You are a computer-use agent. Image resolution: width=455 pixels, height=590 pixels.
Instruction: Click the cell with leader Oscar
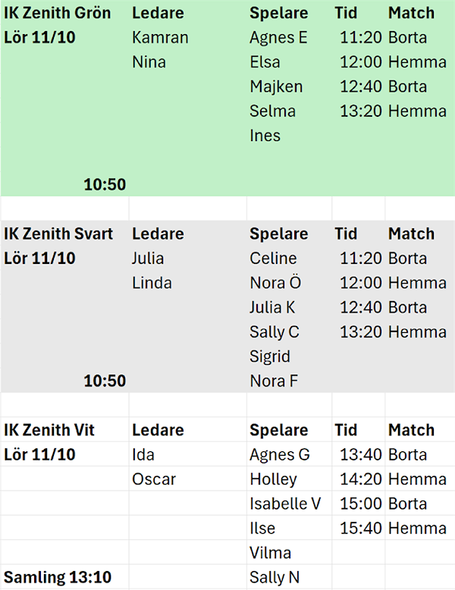(x=154, y=479)
